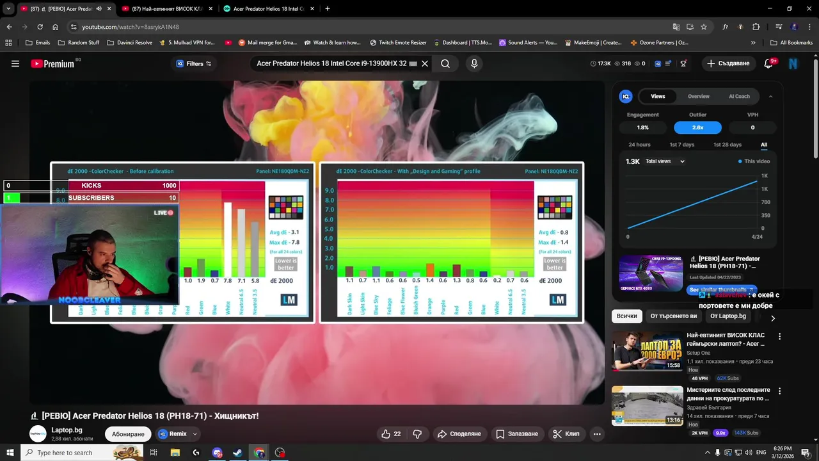Expand the Total views dropdown
The image size is (819, 461).
665,161
